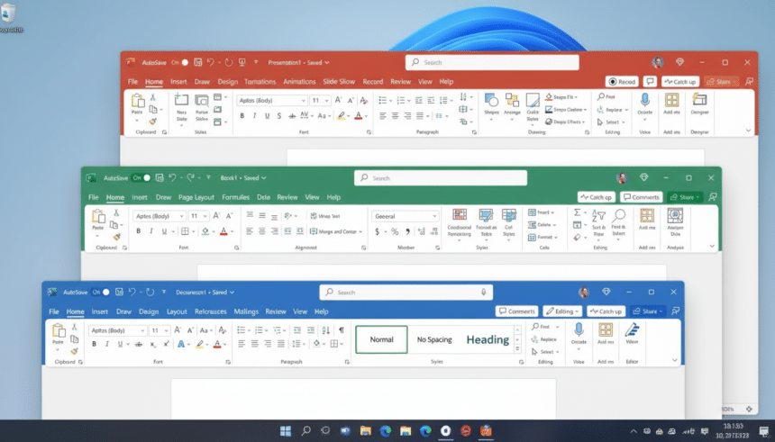
Task: Click Analyze Data in Excel ribbon
Action: coord(675,221)
